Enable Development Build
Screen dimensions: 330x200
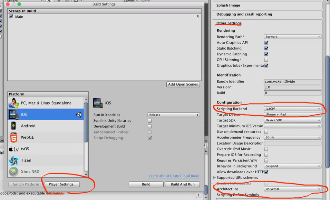pyautogui.click(x=149, y=126)
